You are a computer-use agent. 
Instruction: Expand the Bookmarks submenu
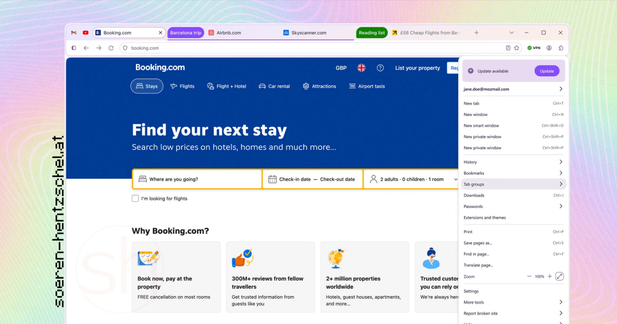tap(513, 173)
